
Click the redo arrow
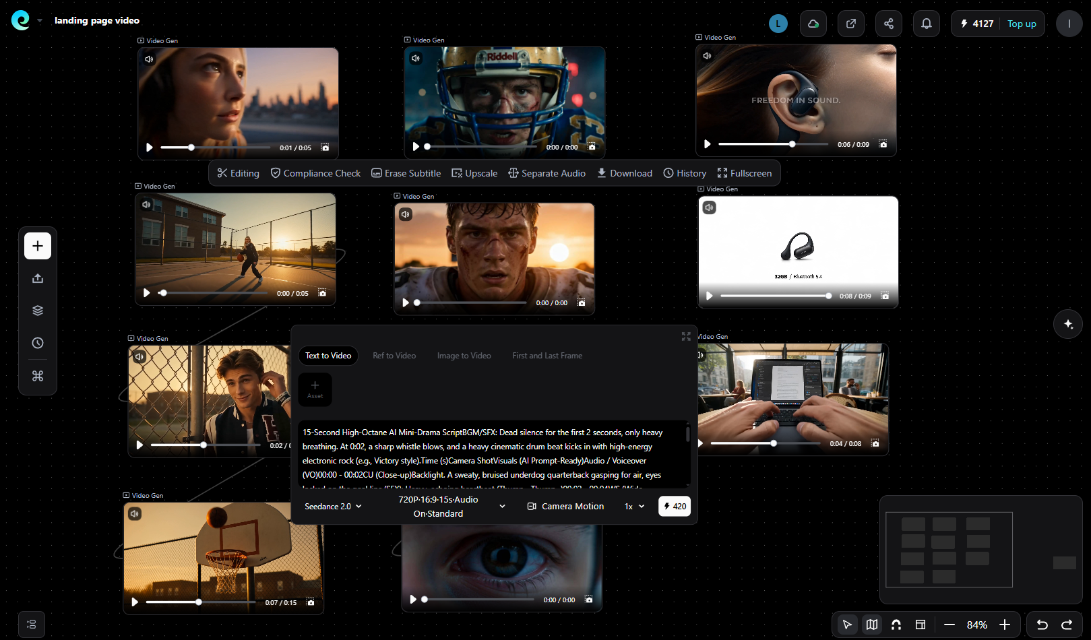(1067, 625)
